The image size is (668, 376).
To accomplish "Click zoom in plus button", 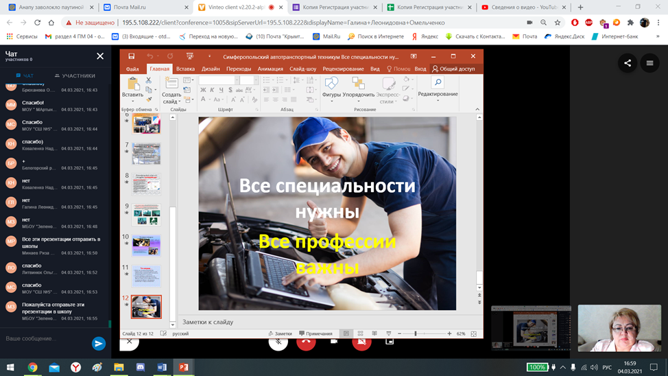I will click(449, 333).
